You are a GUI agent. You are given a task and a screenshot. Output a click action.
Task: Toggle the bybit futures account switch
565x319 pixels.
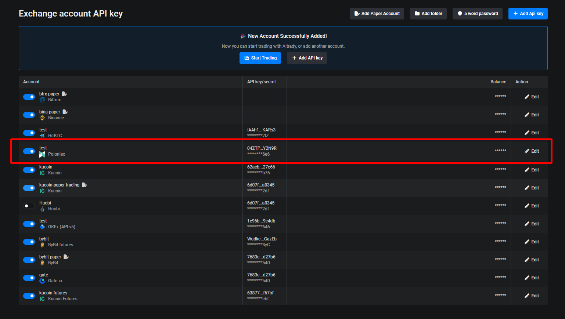coord(29,242)
